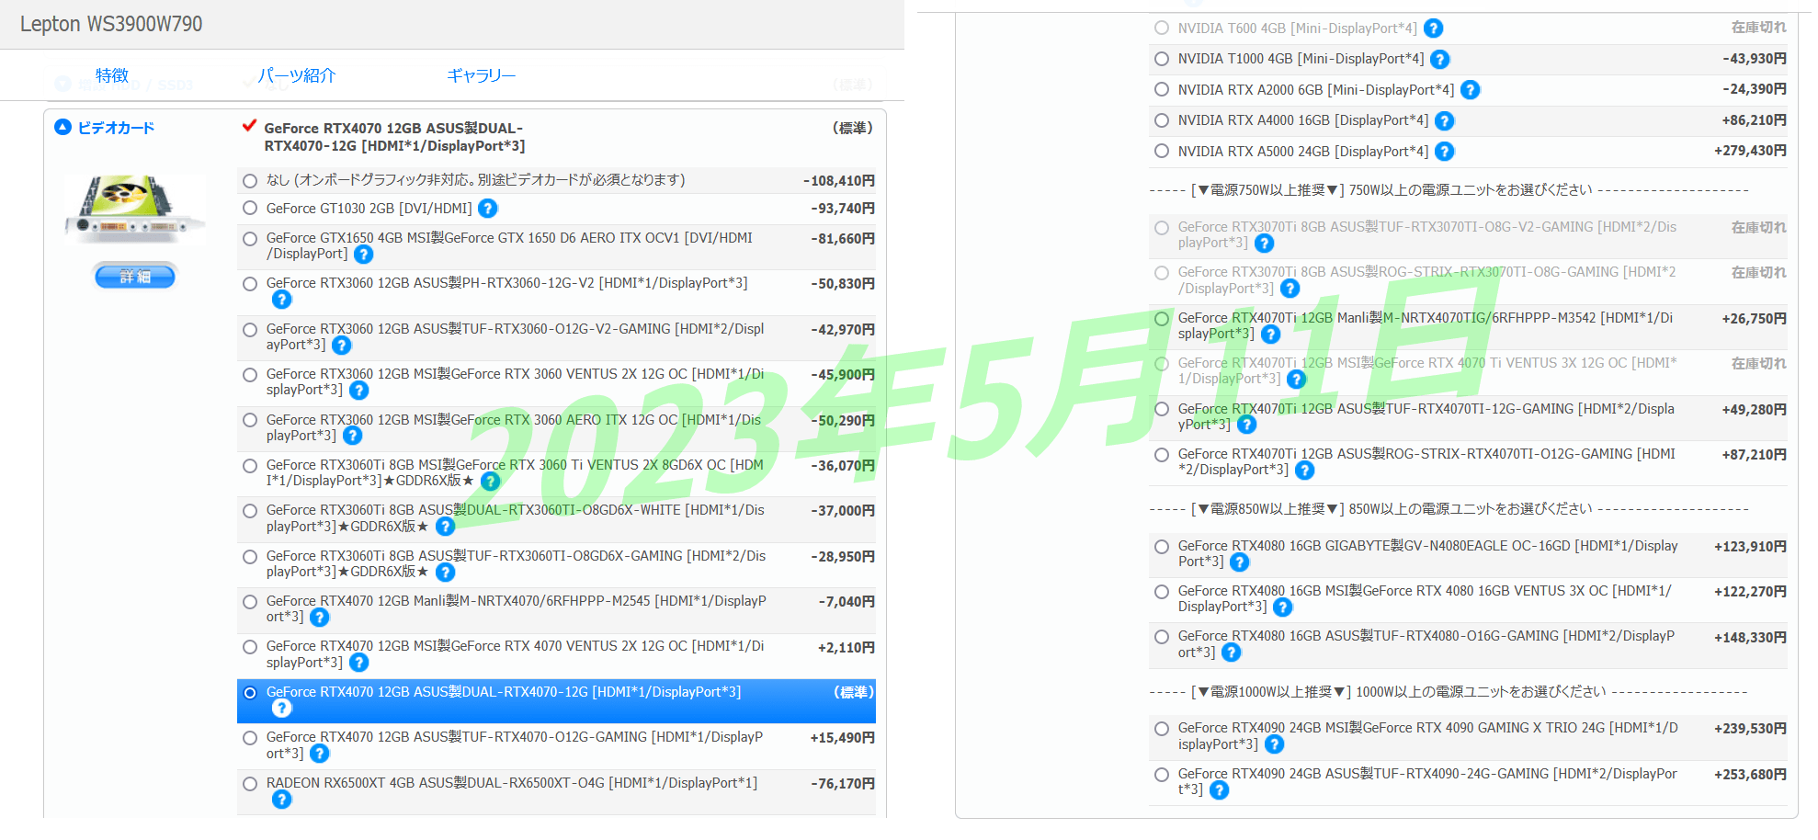Open help icon for RTX4070 MSI VENTUS 2X
Screen dimensions: 1818x840
coord(359,663)
